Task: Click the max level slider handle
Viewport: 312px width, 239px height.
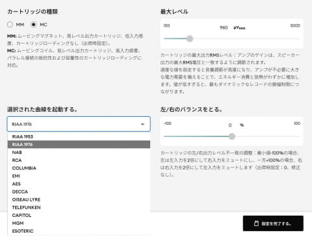Action: click(190, 39)
